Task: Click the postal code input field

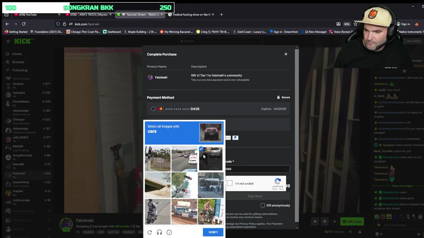Action: pyautogui.click(x=257, y=169)
